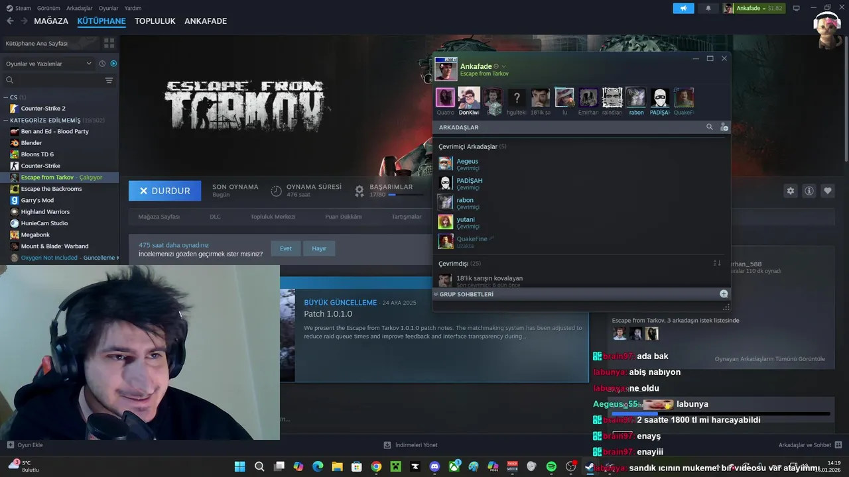Viewport: 849px width, 477px height.
Task: Open the Mağaza Sayfası link
Action: [x=159, y=217]
